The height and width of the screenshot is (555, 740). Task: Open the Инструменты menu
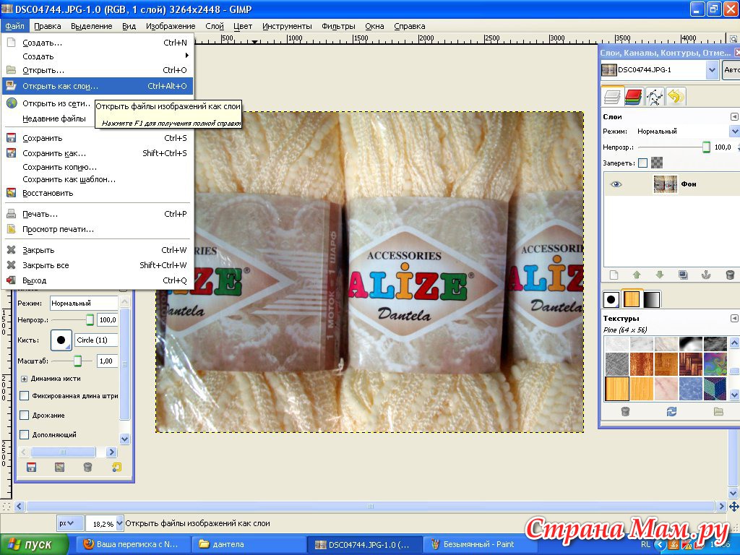pos(287,26)
